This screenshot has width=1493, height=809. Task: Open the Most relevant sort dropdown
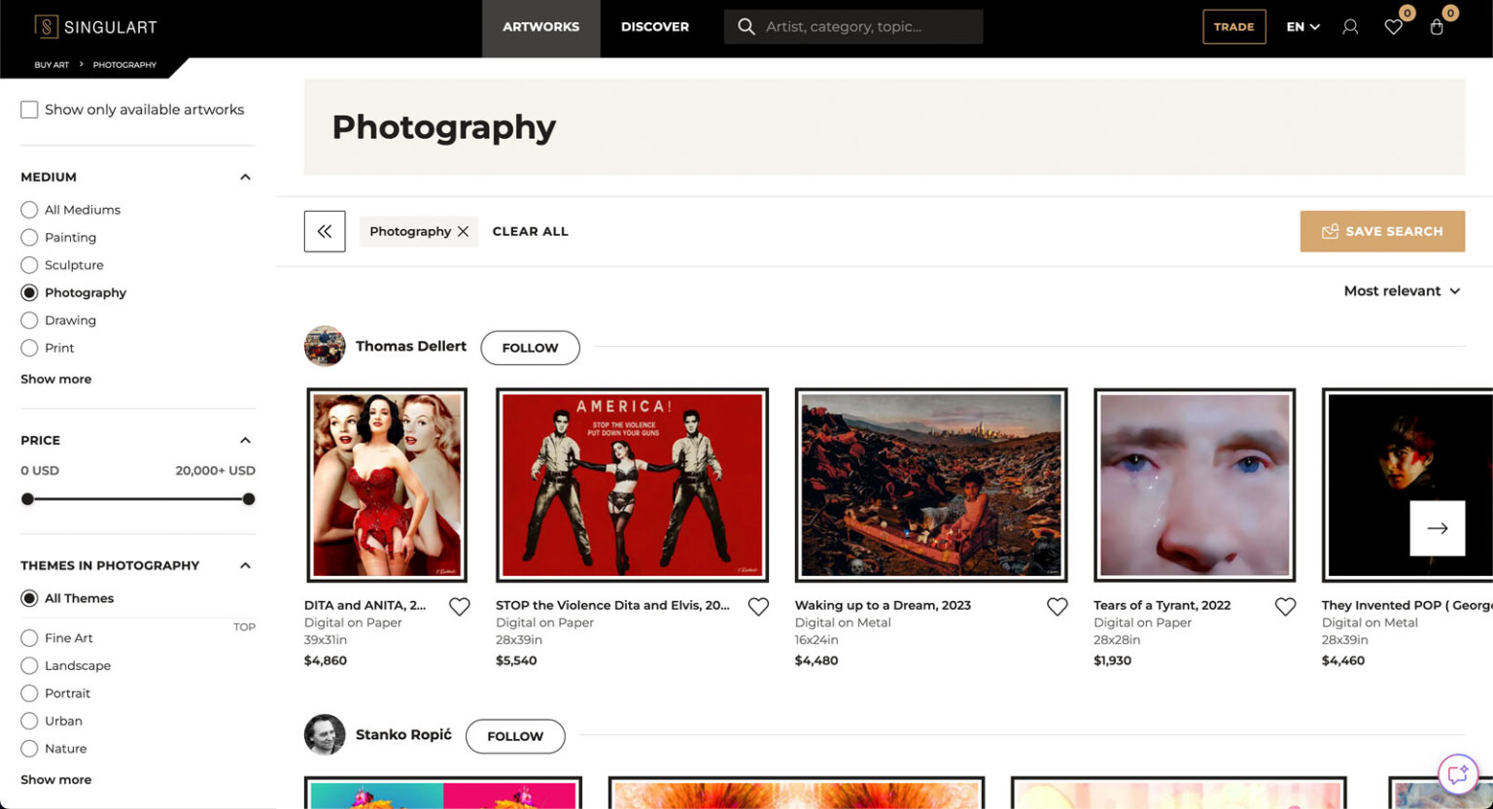click(x=1403, y=290)
